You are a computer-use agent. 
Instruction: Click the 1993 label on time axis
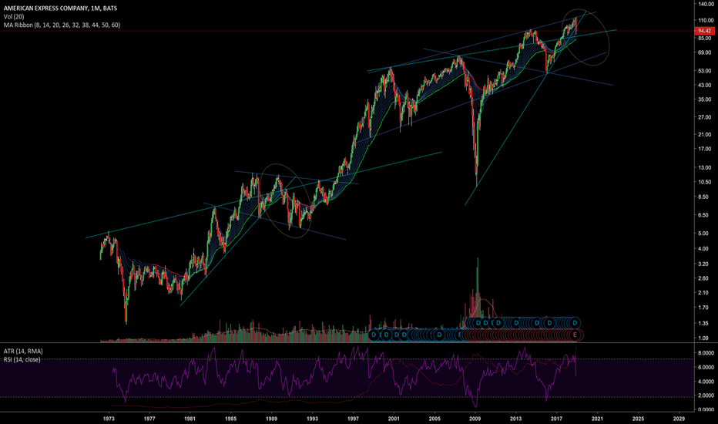pos(312,419)
